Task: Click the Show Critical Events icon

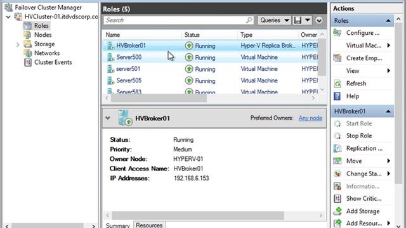Action: (x=337, y=198)
